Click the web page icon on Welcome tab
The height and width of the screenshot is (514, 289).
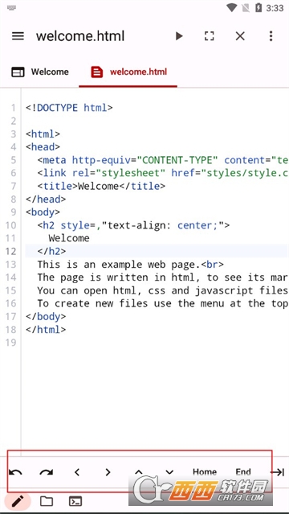point(18,72)
